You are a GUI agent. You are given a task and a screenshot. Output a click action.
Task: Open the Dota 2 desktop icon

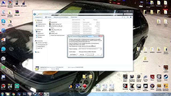pyautogui.click(x=152, y=78)
